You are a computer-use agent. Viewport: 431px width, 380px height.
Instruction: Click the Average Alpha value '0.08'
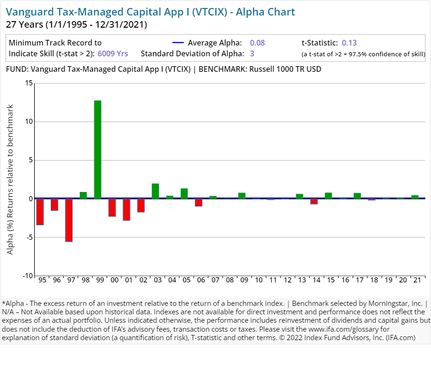[257, 43]
